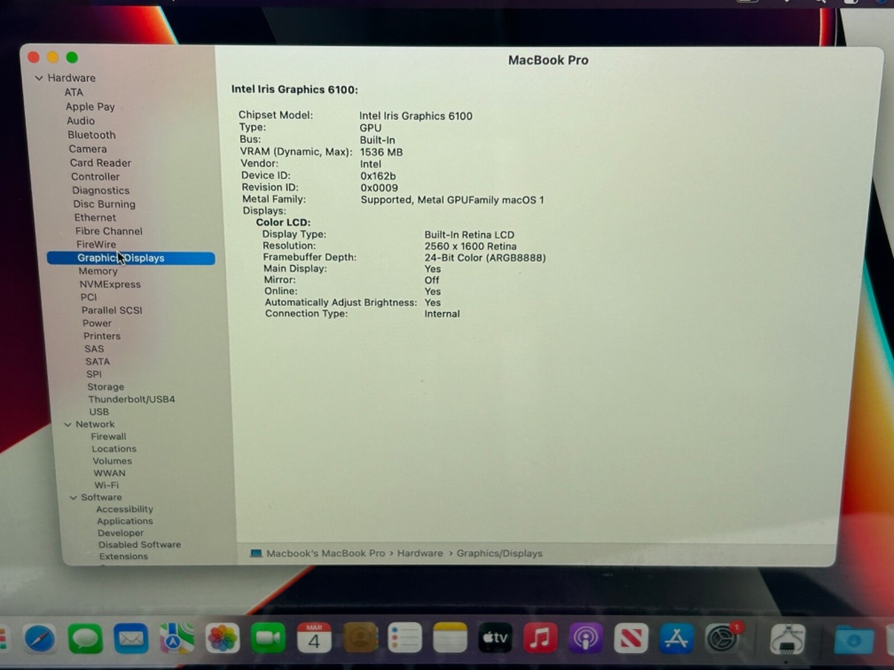This screenshot has height=670, width=894.
Task: Show Storage information
Action: (x=106, y=387)
